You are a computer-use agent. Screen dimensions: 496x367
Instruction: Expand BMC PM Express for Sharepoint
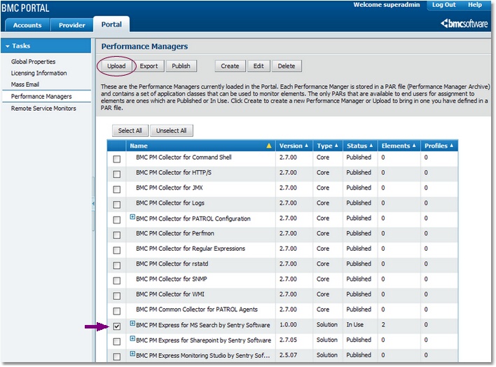[x=132, y=338]
